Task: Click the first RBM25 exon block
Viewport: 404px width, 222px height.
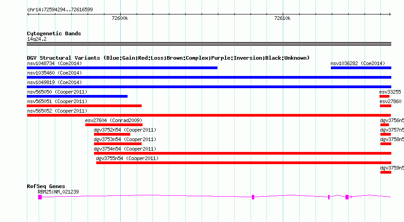Action: [x=40, y=197]
